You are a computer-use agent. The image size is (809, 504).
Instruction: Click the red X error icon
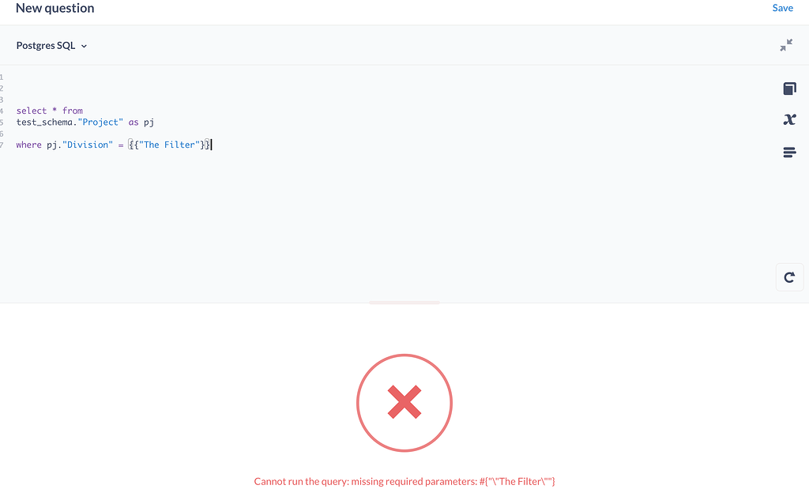point(404,403)
